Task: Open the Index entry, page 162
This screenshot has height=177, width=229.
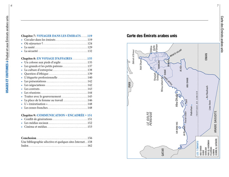Action: point(25,146)
